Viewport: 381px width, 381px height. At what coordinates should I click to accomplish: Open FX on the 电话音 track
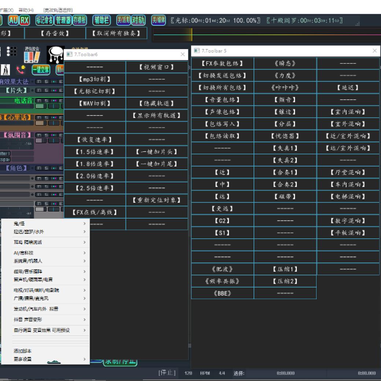[x=54, y=100]
